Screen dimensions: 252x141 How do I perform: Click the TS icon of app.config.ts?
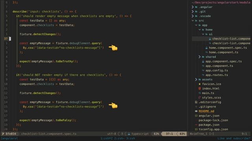click(203, 70)
